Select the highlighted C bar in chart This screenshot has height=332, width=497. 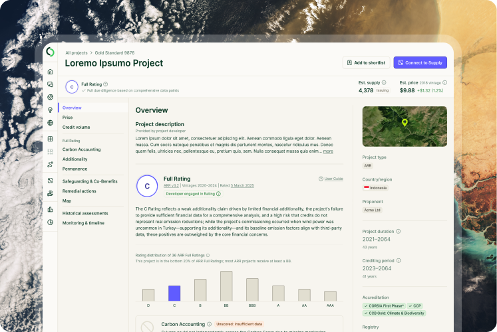pyautogui.click(x=174, y=293)
